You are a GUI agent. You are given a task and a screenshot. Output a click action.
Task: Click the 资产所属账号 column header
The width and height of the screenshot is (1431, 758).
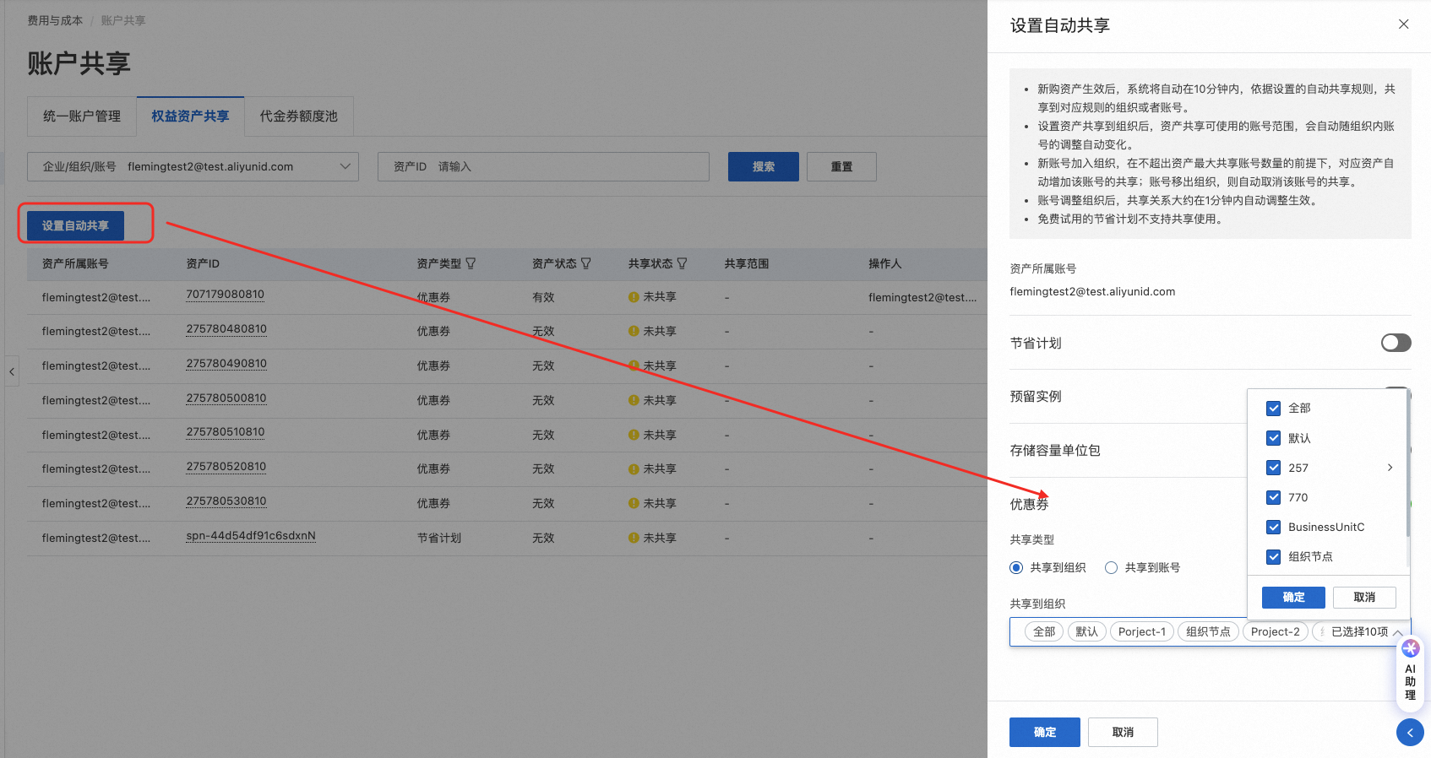[x=75, y=264]
